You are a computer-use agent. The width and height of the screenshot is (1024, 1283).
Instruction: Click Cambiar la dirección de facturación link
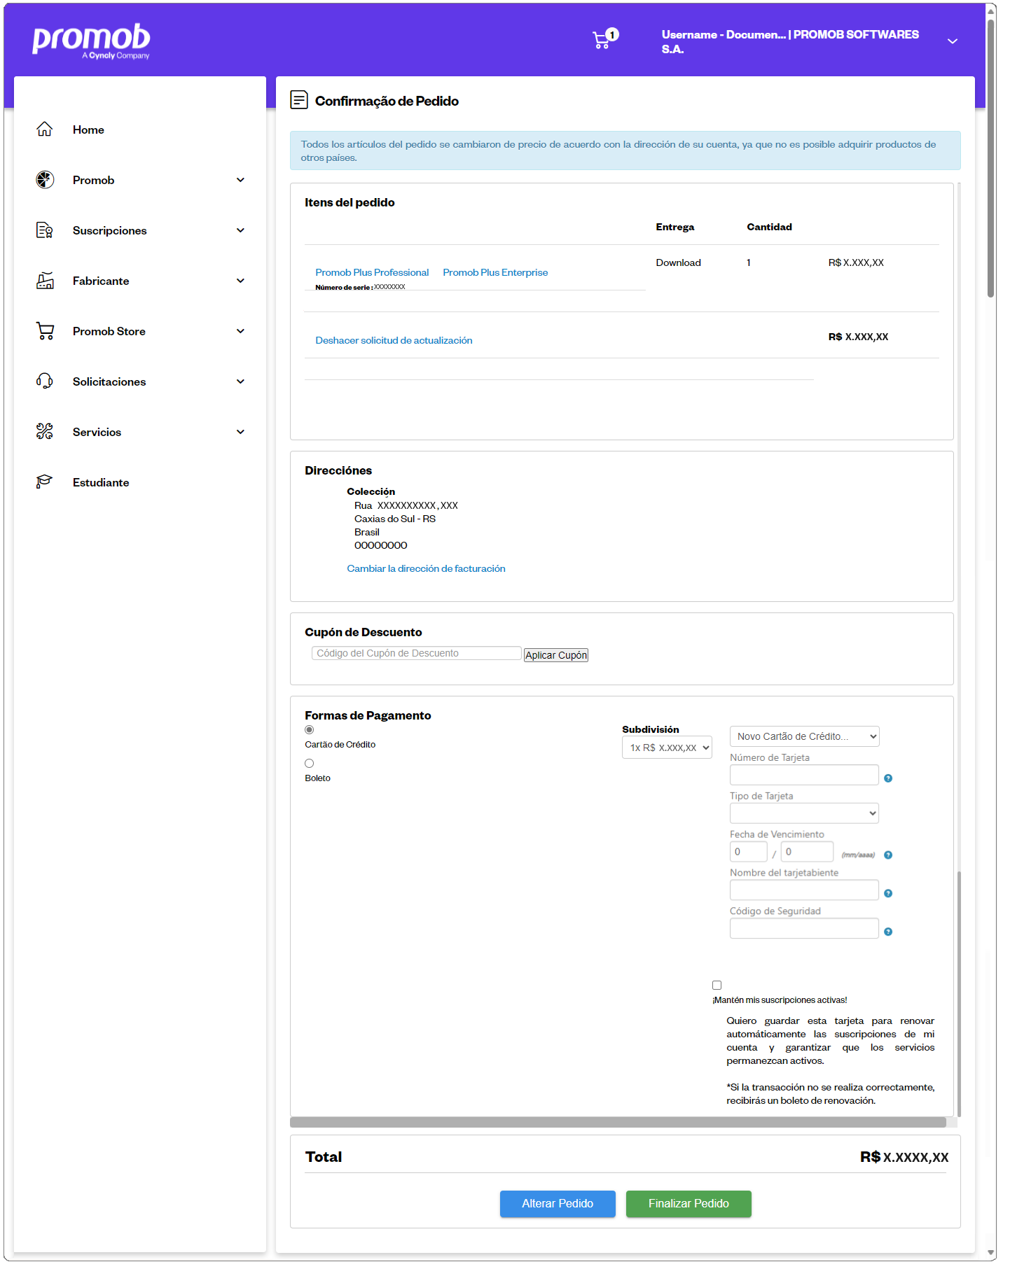click(426, 568)
